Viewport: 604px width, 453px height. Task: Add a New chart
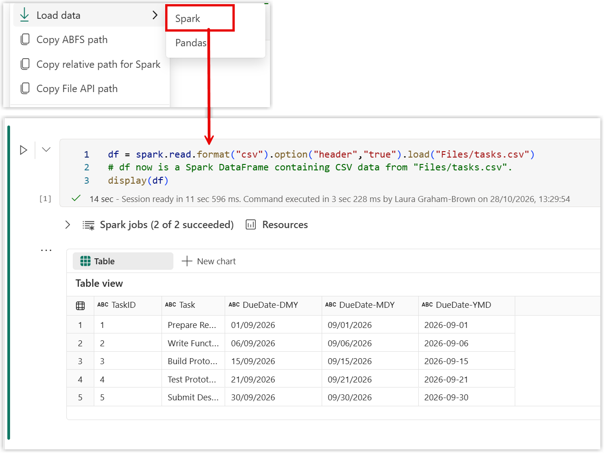coord(209,261)
